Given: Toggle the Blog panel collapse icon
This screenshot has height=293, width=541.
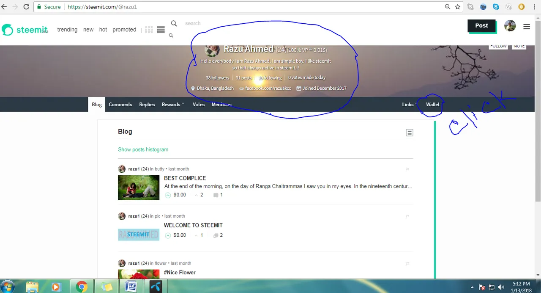Looking at the screenshot, I should (x=410, y=133).
